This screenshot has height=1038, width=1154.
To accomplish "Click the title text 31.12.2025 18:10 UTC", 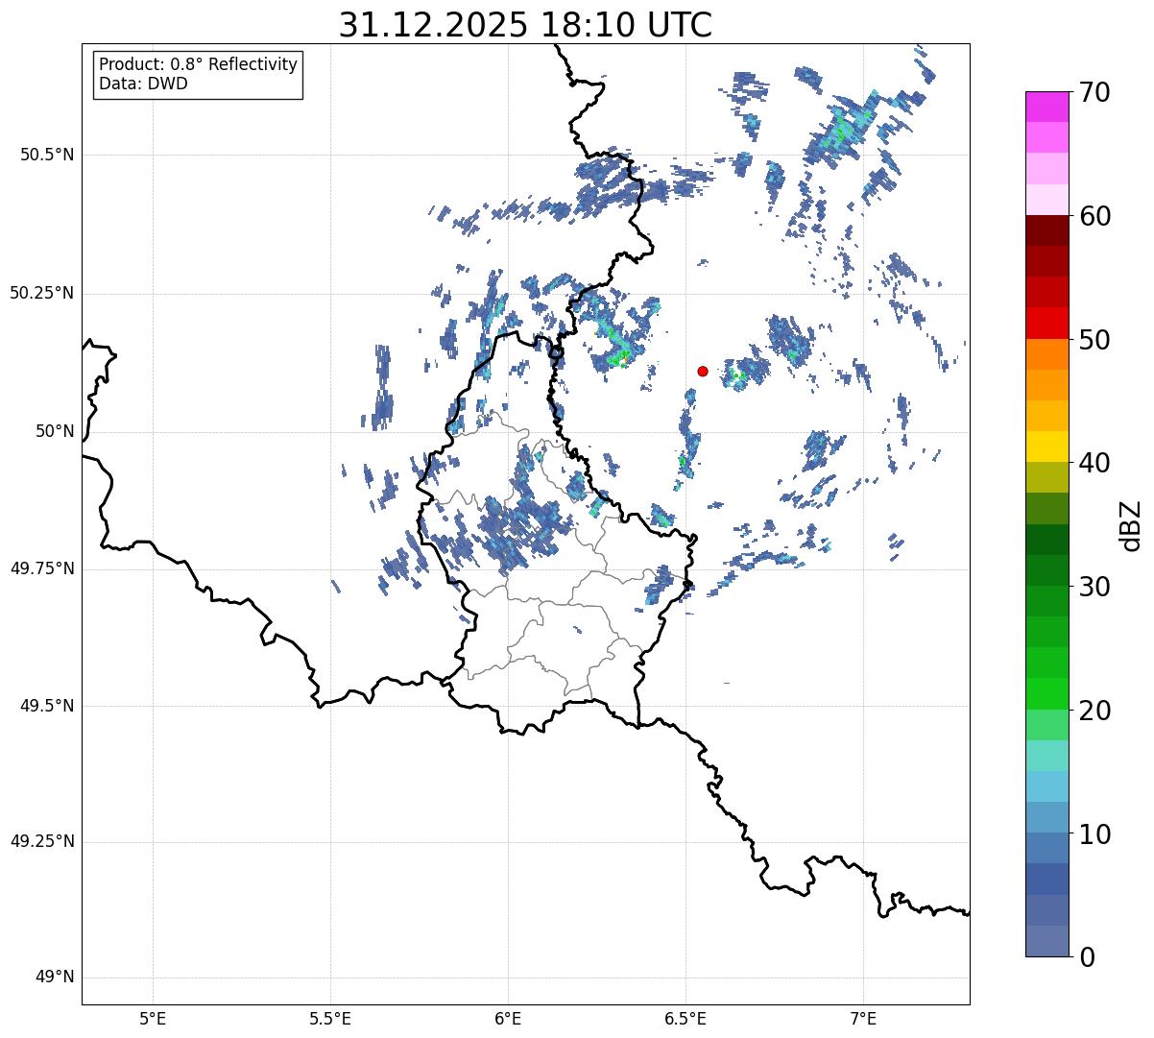I will pos(525,25).
